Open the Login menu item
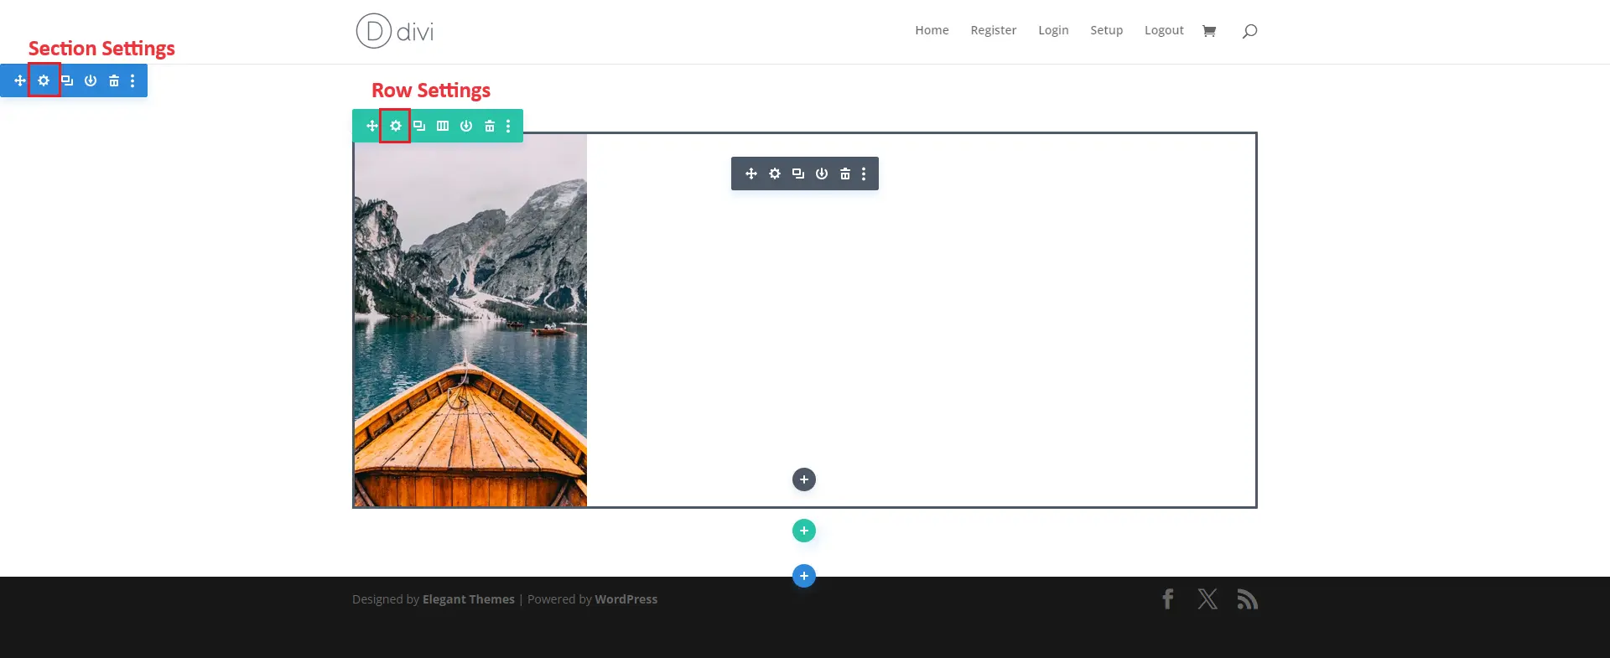1610x658 pixels. point(1053,30)
